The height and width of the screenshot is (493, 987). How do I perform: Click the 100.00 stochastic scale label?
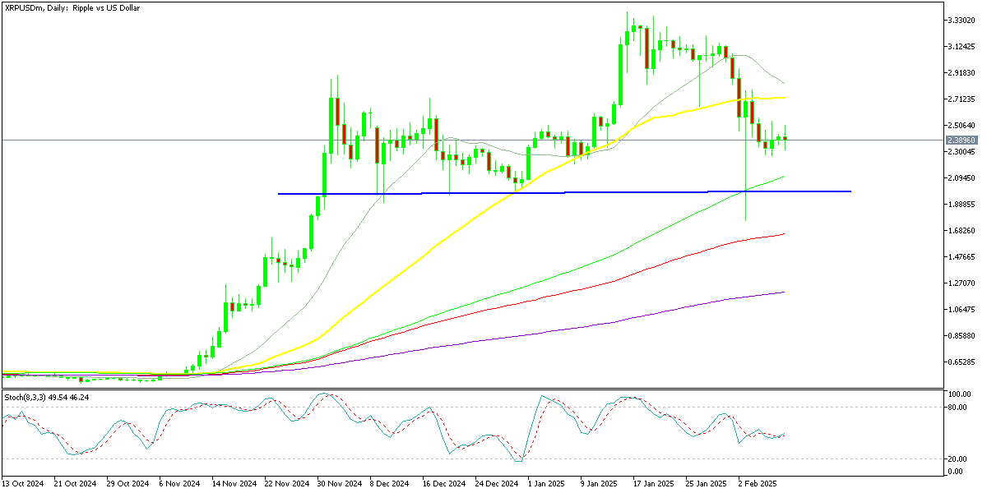click(x=961, y=395)
